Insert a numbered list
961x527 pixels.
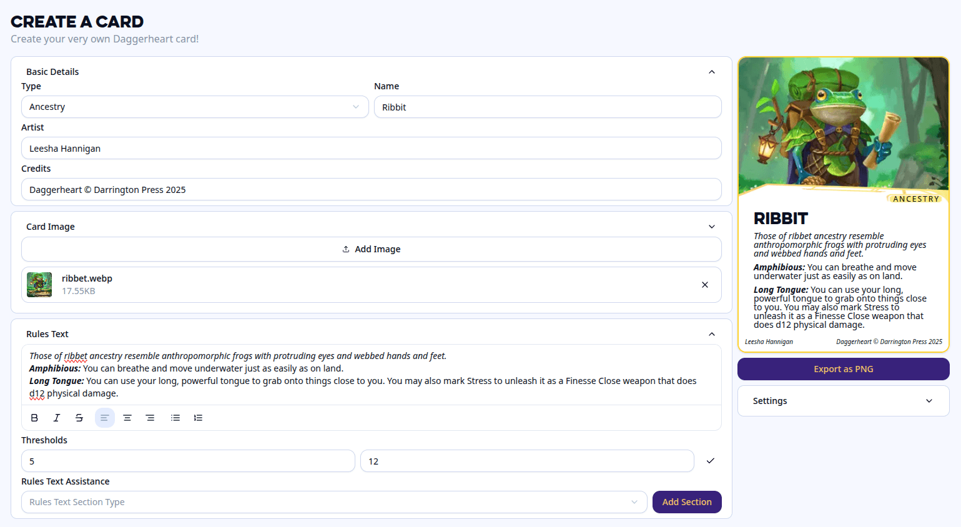click(x=198, y=418)
